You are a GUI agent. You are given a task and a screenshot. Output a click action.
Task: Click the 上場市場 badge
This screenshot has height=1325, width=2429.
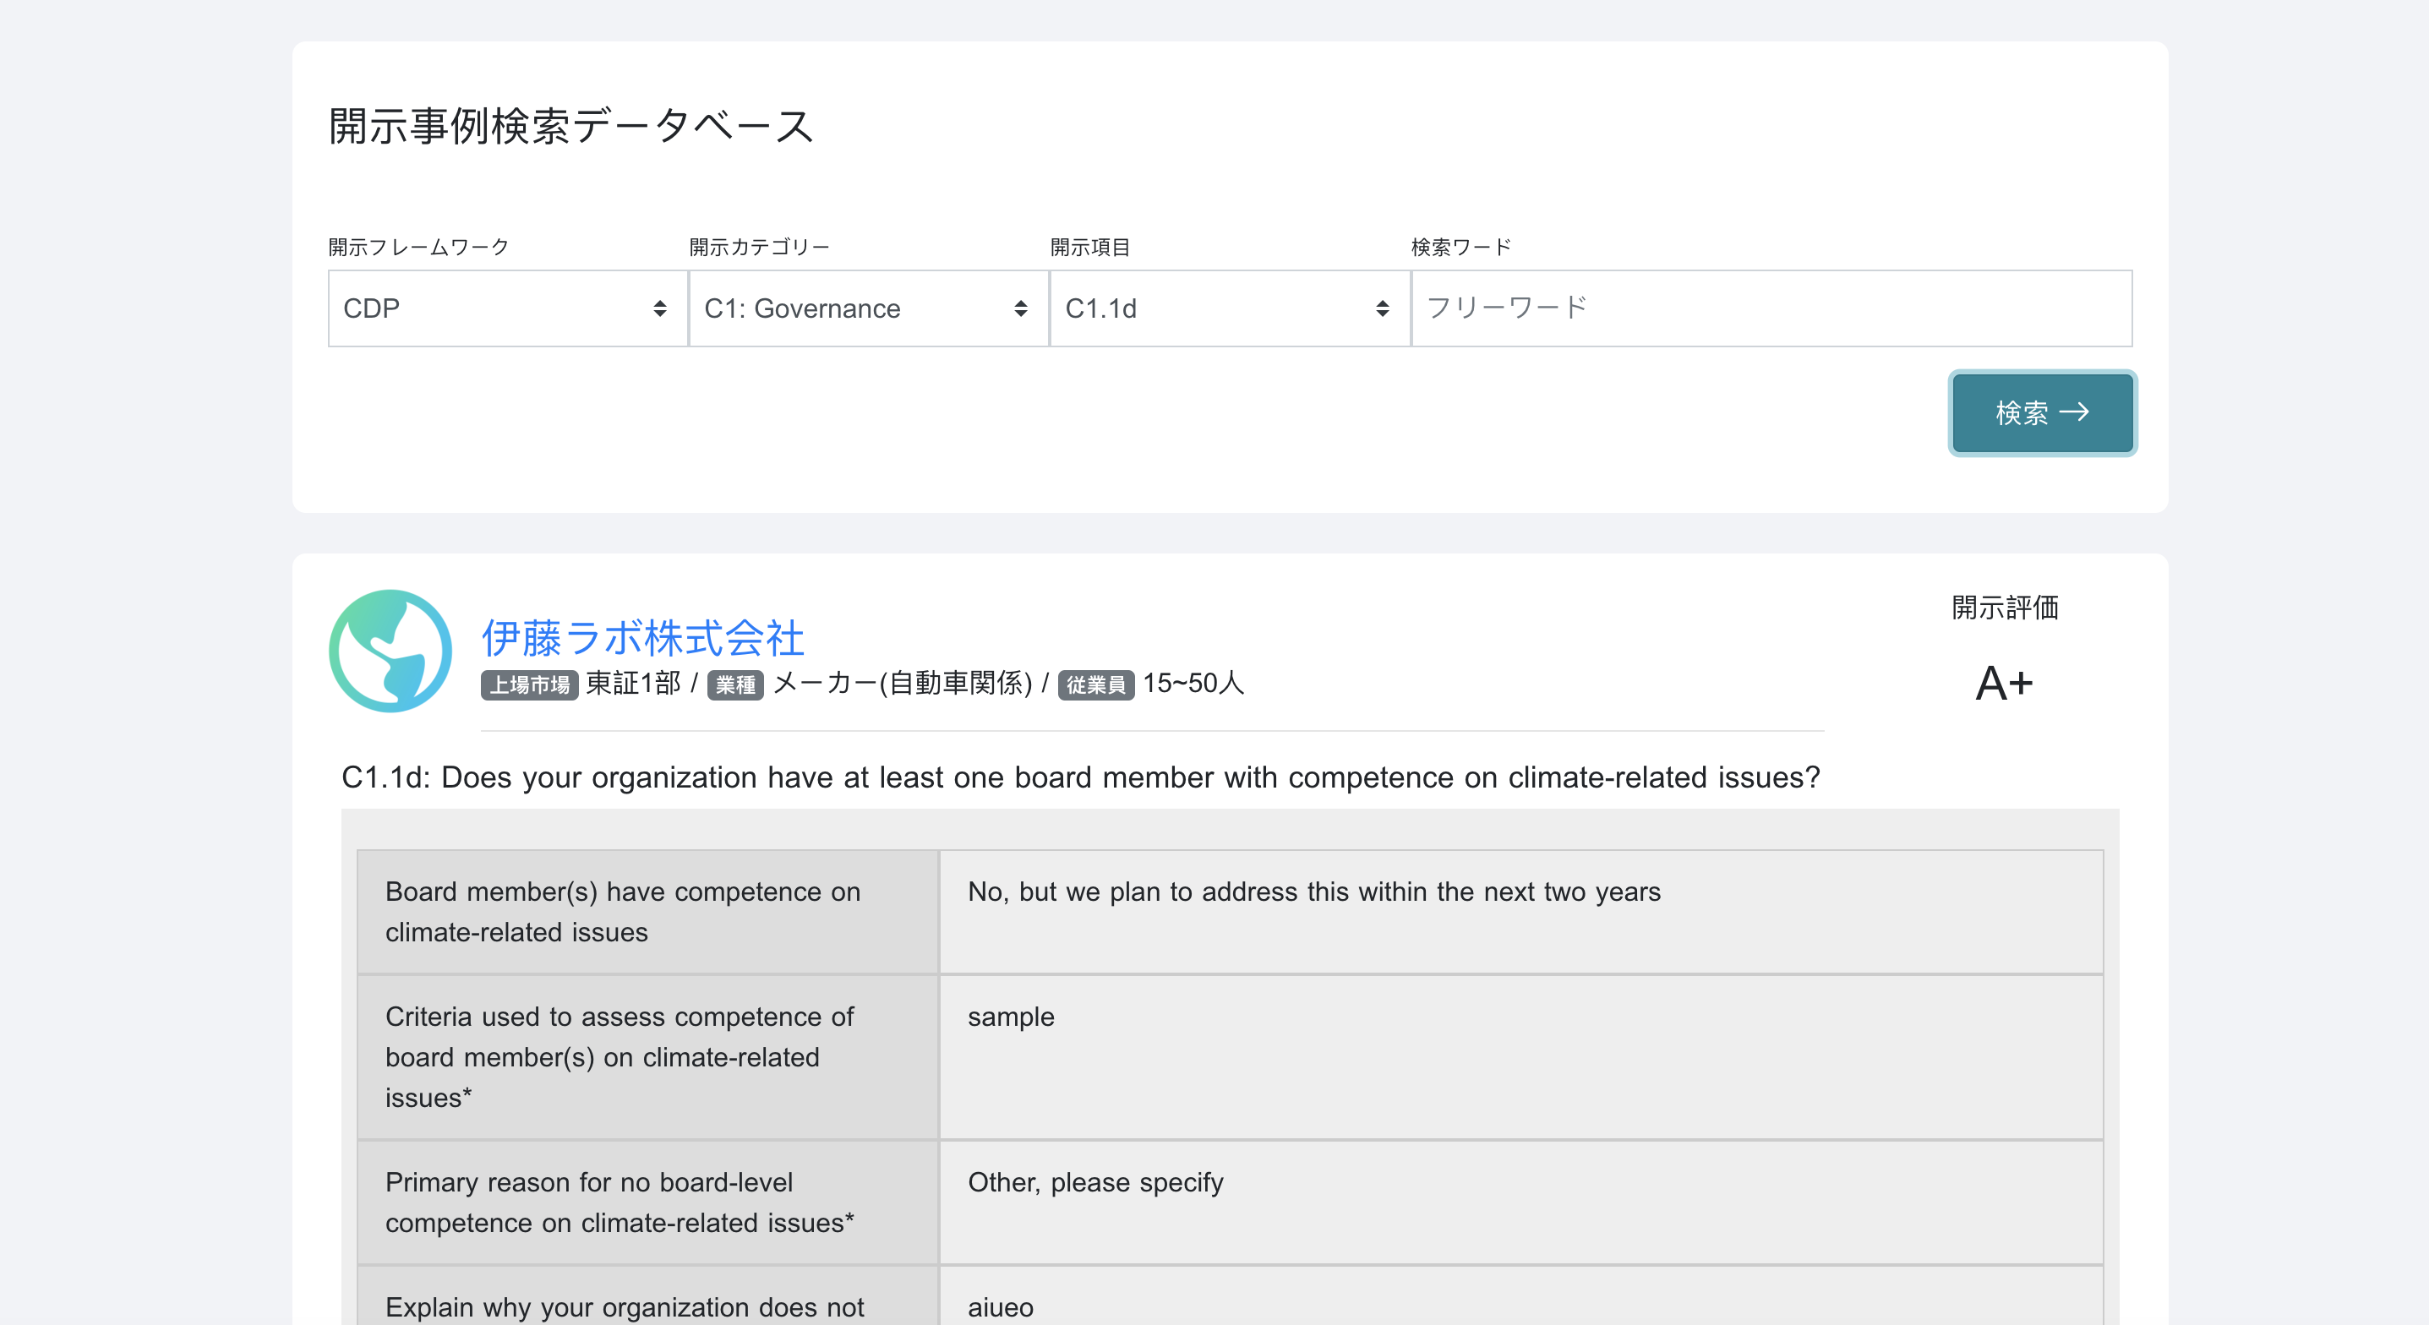coord(529,684)
